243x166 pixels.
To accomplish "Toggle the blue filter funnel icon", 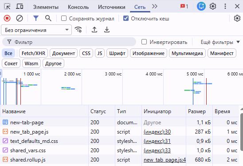I will click(36, 18).
